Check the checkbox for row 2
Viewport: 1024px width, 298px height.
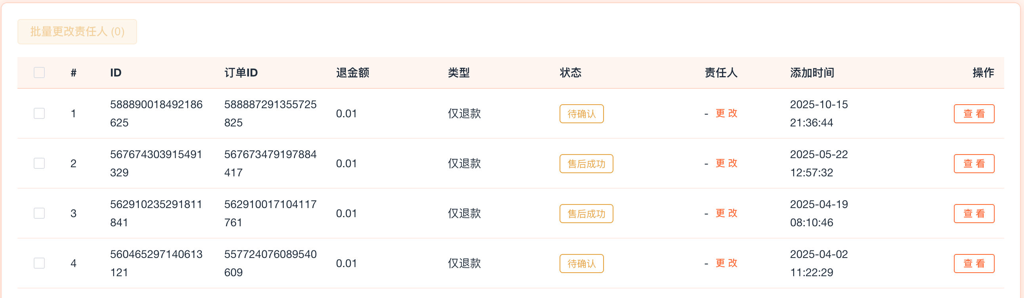(x=39, y=163)
